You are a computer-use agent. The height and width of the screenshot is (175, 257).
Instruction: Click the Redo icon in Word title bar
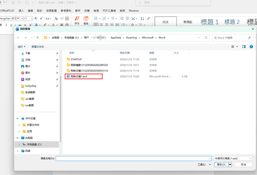(x=27, y=3)
